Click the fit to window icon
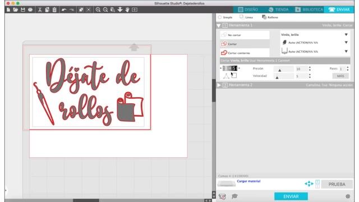This screenshot has height=202, width=359. (x=135, y=10)
